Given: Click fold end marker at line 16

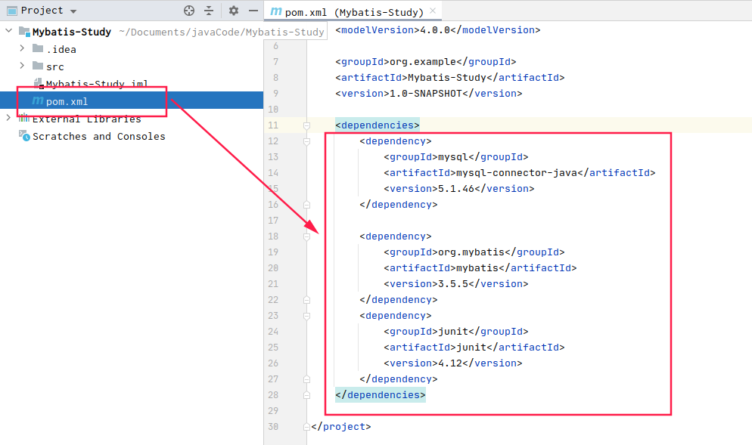Looking at the screenshot, I should (306, 205).
